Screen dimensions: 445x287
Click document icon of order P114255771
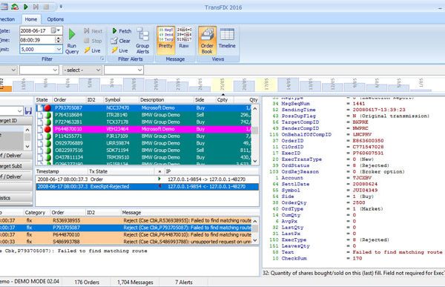click(x=40, y=136)
